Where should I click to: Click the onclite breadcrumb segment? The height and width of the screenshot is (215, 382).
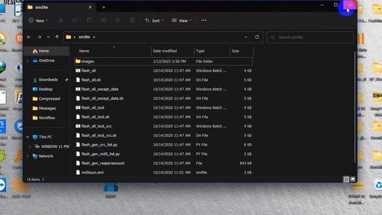(84, 37)
